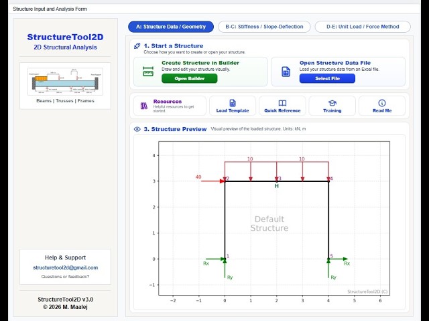The height and width of the screenshot is (321, 429).
Task: Click the 'Default Structure' text in preview
Action: point(269,223)
